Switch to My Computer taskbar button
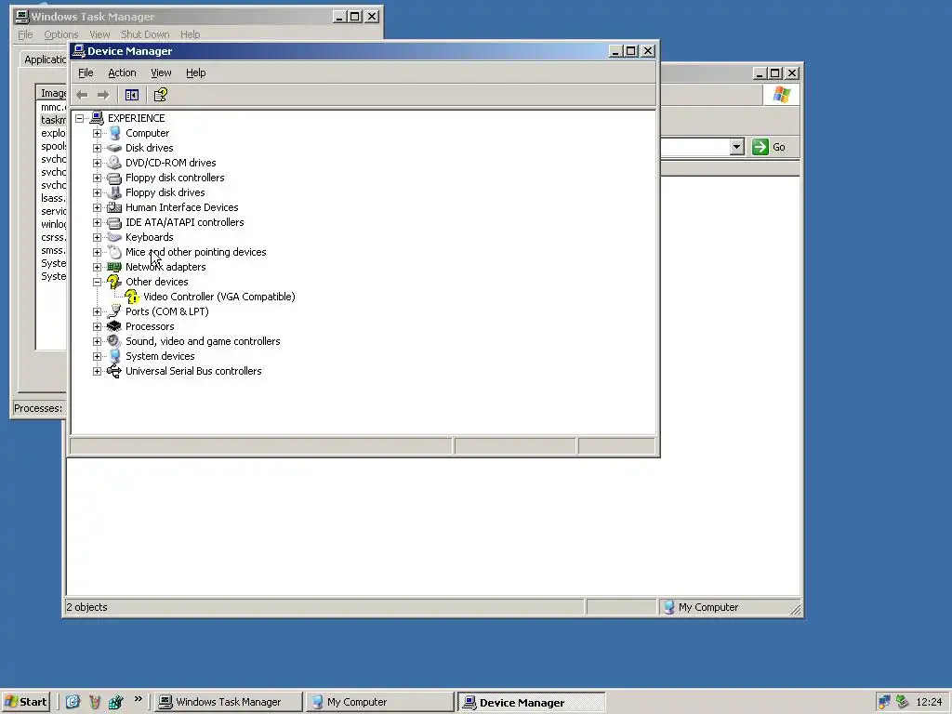The height and width of the screenshot is (714, 952). coord(379,702)
